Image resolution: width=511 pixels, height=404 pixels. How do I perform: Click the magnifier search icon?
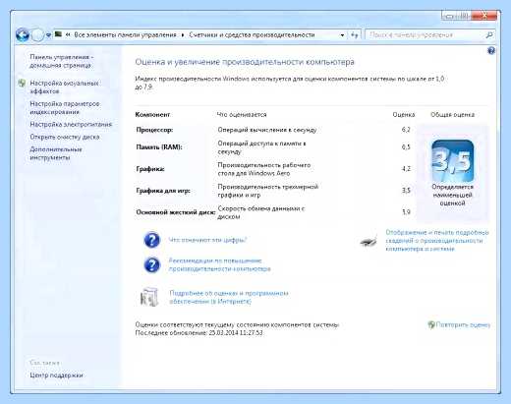pos(489,35)
